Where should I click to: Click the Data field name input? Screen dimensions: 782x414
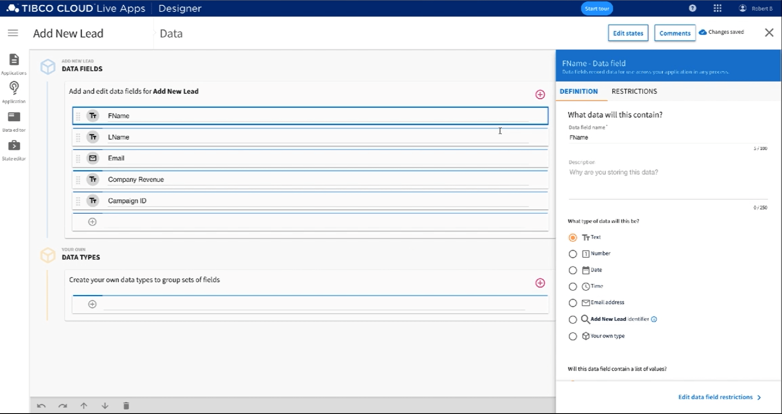668,137
